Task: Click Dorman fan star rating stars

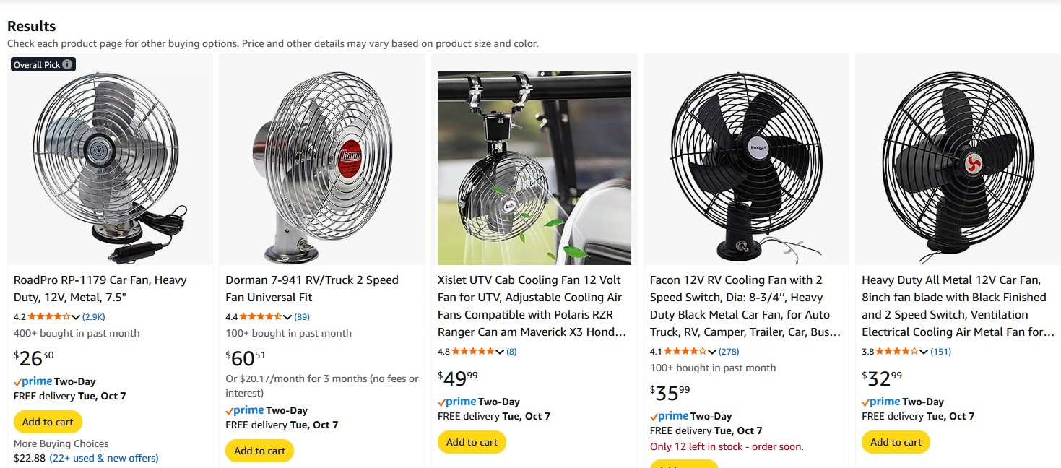Action: 261,316
